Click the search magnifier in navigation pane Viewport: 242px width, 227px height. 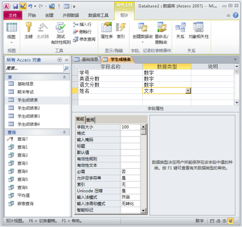(x=66, y=68)
